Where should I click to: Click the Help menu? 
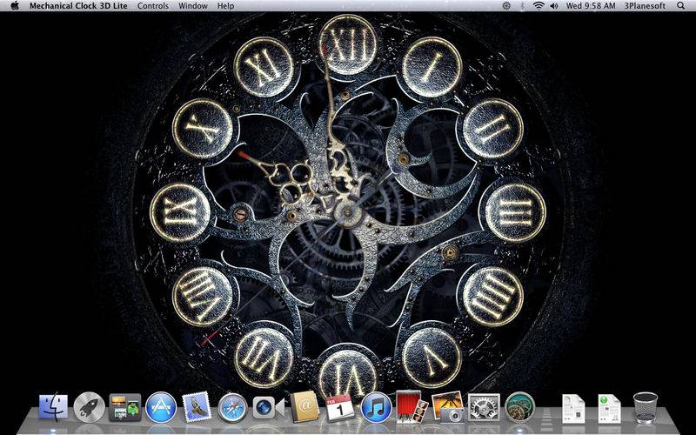(x=225, y=6)
